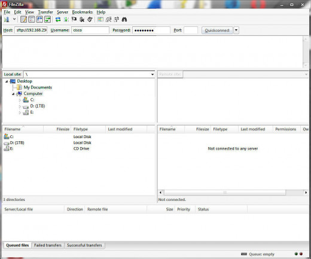Open the Edit menu
311x259 pixels.
pos(17,12)
